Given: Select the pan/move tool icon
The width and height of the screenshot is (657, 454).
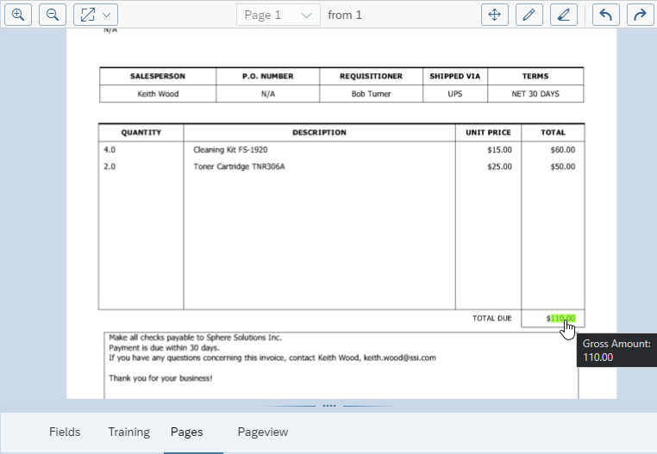Looking at the screenshot, I should tap(495, 15).
